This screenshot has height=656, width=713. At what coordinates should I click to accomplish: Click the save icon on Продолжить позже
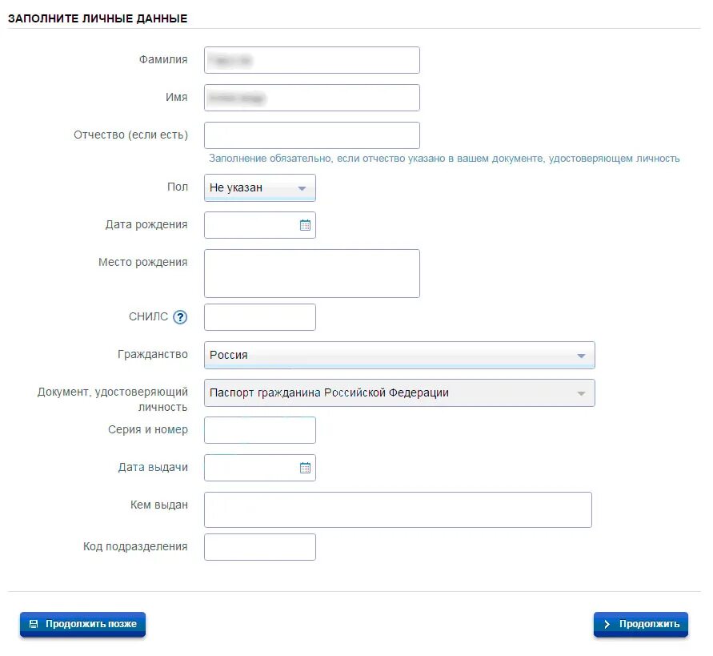coord(34,624)
